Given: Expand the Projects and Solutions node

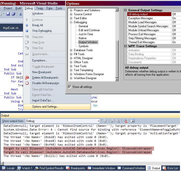Looking at the screenshot, I should (x=71, y=10).
